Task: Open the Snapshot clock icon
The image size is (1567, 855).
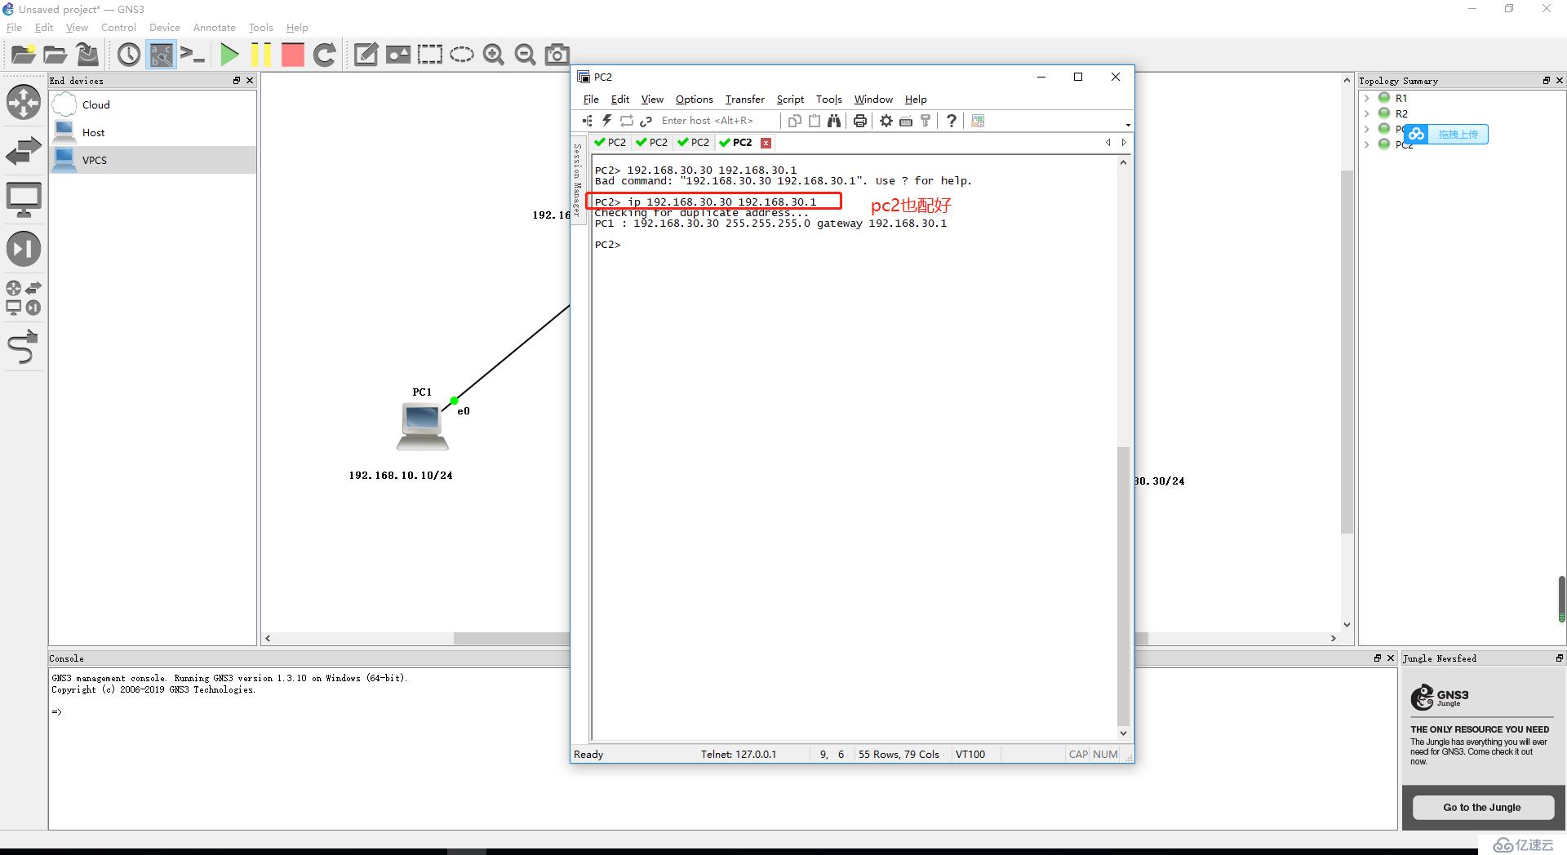Action: pyautogui.click(x=129, y=55)
